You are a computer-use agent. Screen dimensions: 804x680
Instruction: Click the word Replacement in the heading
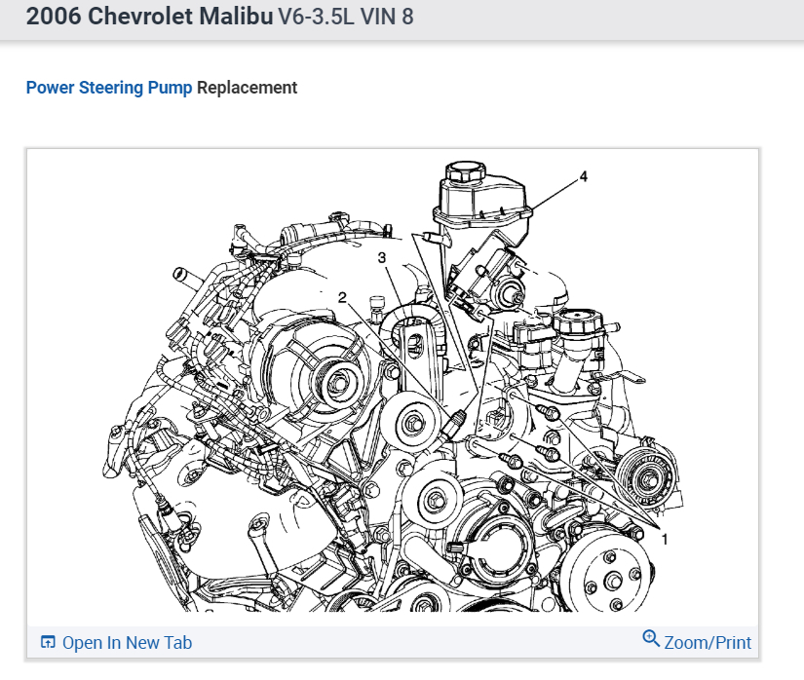tap(248, 88)
